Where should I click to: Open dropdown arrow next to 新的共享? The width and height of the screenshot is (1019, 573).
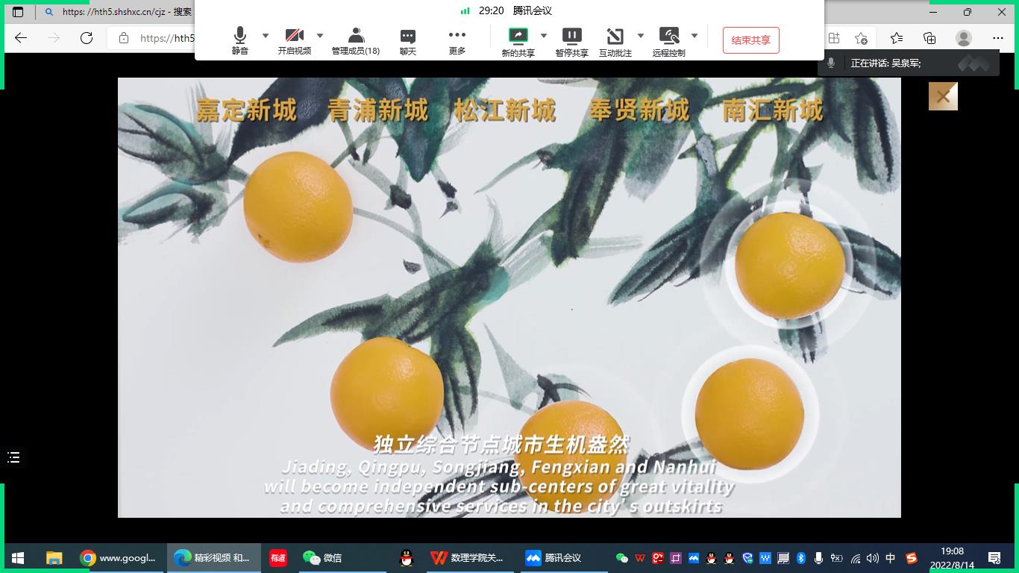[544, 36]
